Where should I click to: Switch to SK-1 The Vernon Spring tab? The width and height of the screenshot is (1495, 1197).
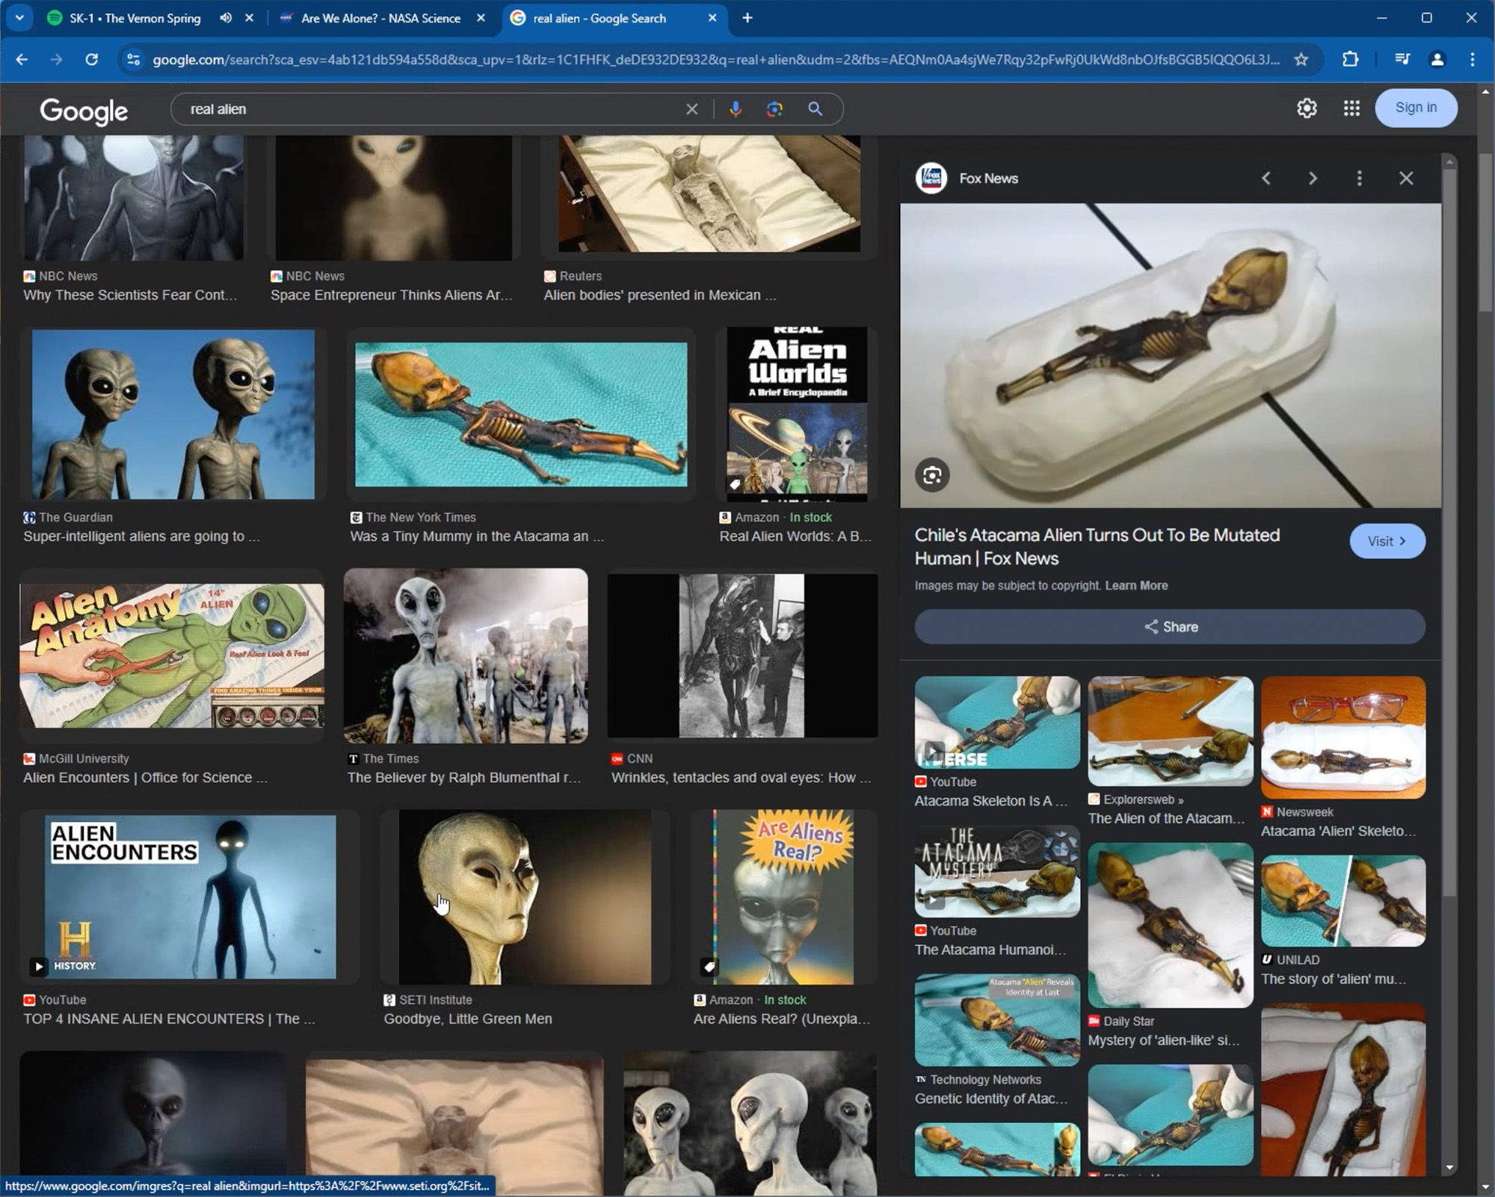point(135,18)
